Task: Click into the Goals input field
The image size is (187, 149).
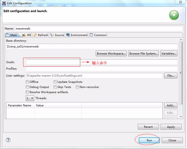Action: click(101, 62)
